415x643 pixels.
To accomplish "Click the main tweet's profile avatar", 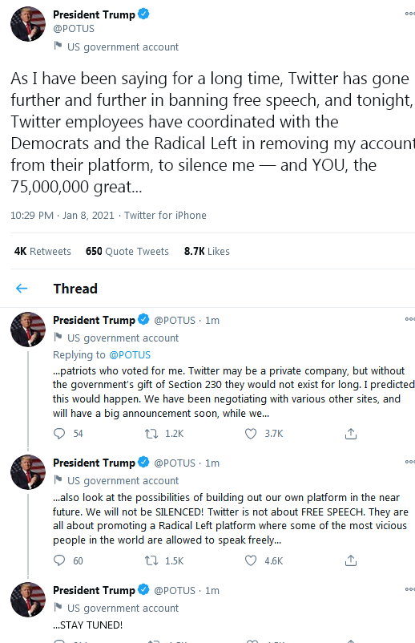I will [28, 24].
